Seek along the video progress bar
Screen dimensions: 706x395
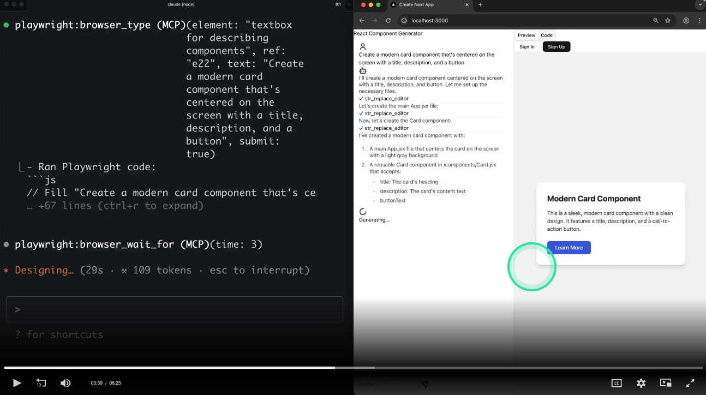[x=353, y=368]
